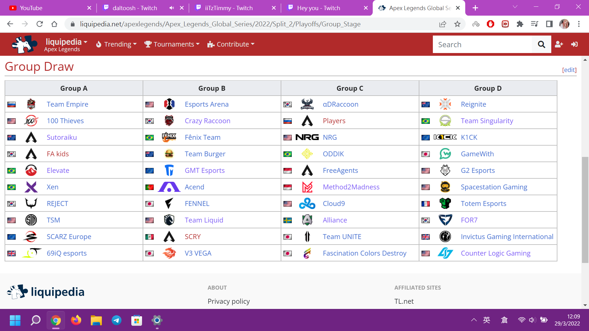Viewport: 589px width, 331px height.
Task: Go to browser home page
Action: click(x=54, y=24)
